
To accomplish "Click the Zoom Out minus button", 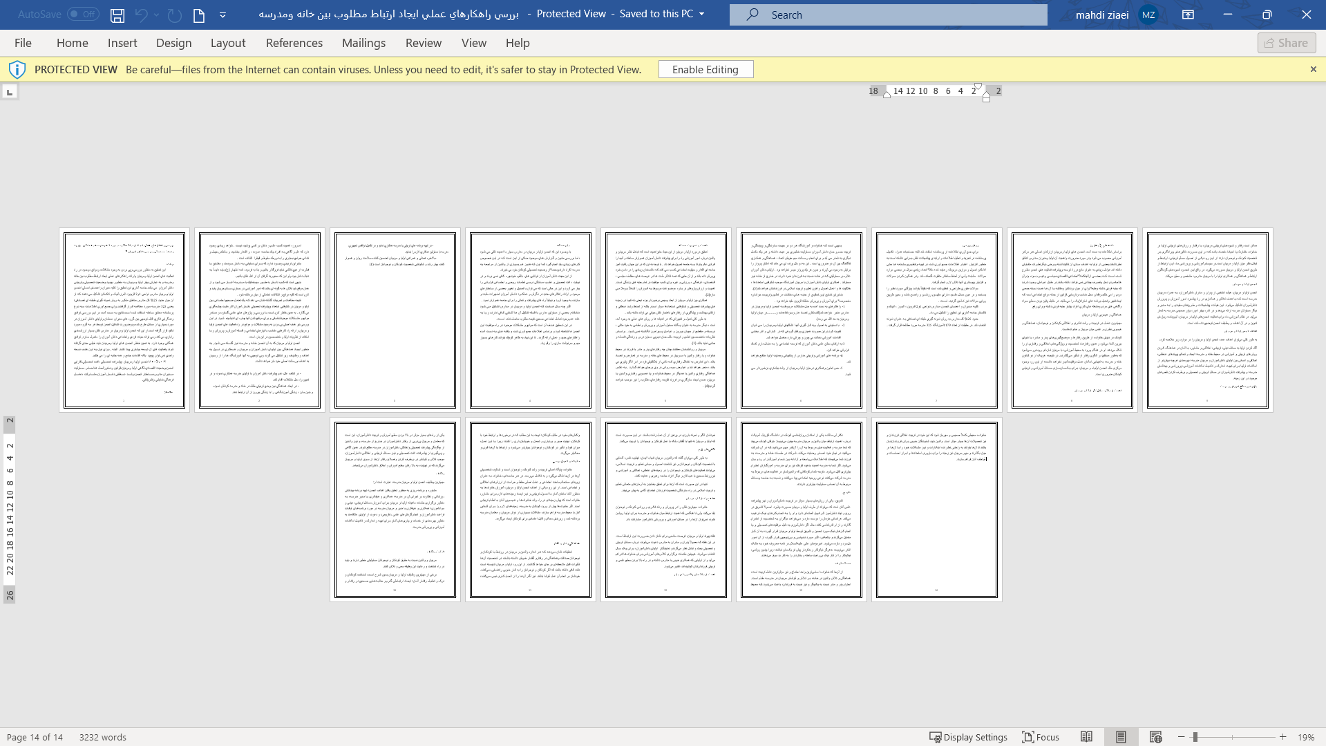I will [x=1182, y=737].
